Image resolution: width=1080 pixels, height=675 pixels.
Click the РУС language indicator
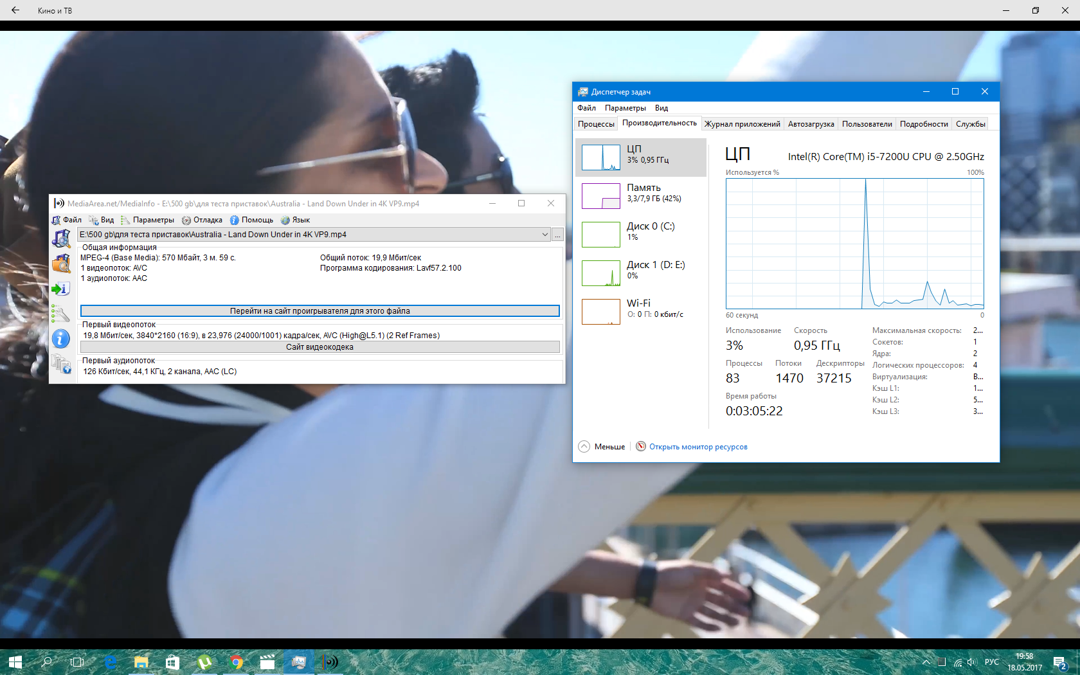pyautogui.click(x=992, y=662)
